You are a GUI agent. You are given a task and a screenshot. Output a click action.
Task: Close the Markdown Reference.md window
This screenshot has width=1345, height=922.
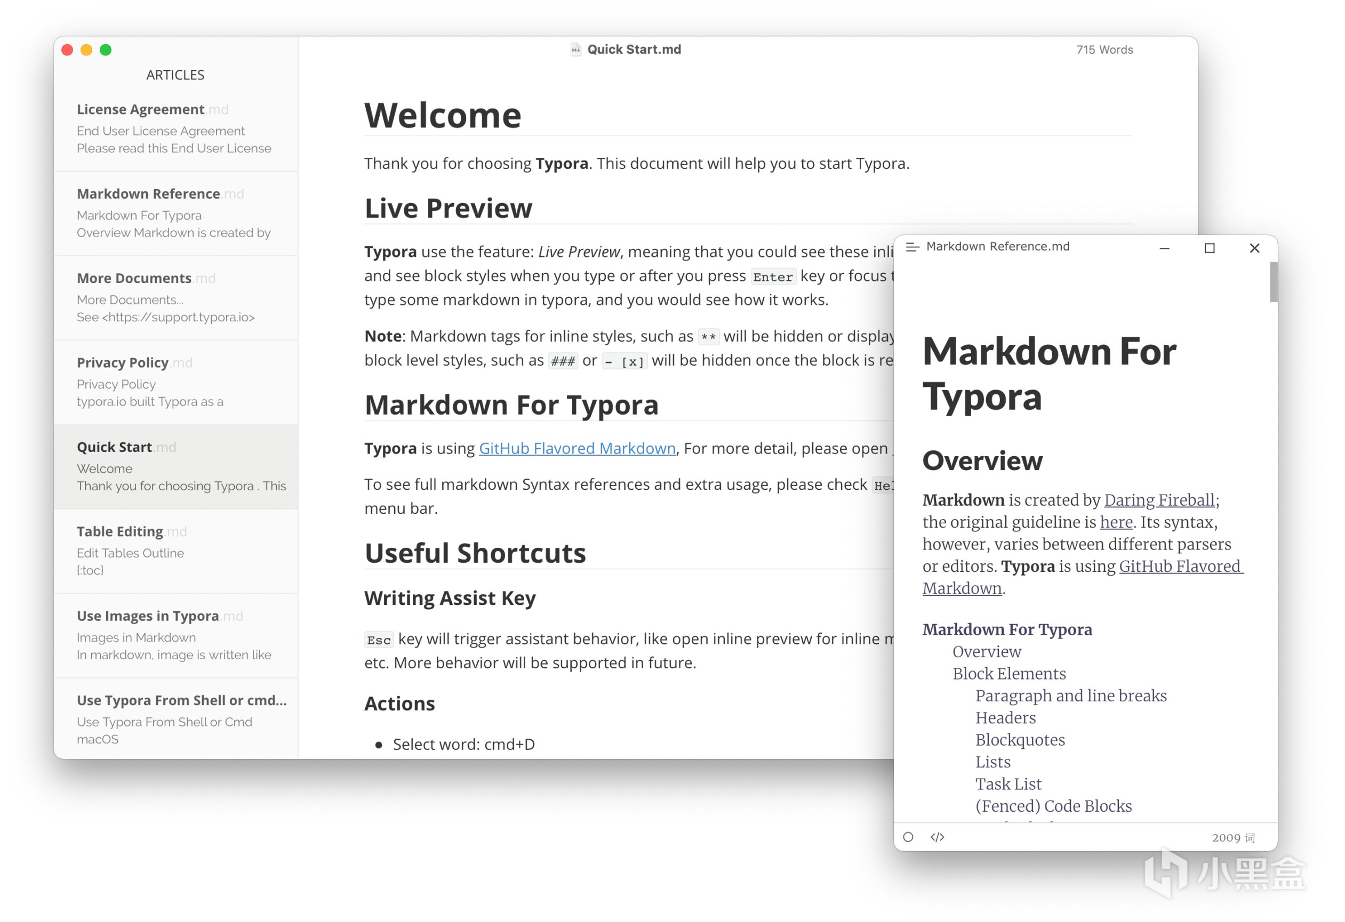point(1254,248)
